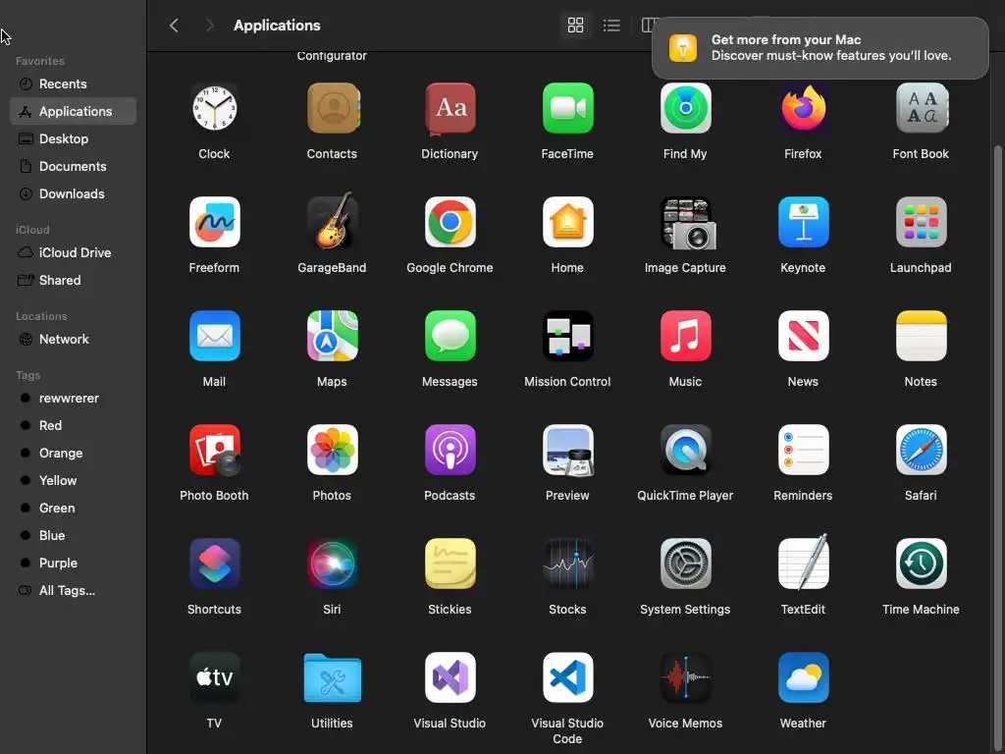1005x754 pixels.
Task: Open the Visual Studio Code icon
Action: point(567,677)
